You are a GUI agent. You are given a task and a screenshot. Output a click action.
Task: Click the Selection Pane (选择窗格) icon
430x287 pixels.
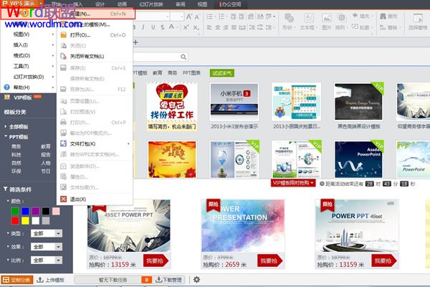[x=418, y=18]
